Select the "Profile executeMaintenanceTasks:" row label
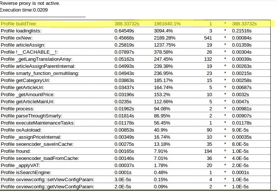The image size is (277, 192). [38, 123]
